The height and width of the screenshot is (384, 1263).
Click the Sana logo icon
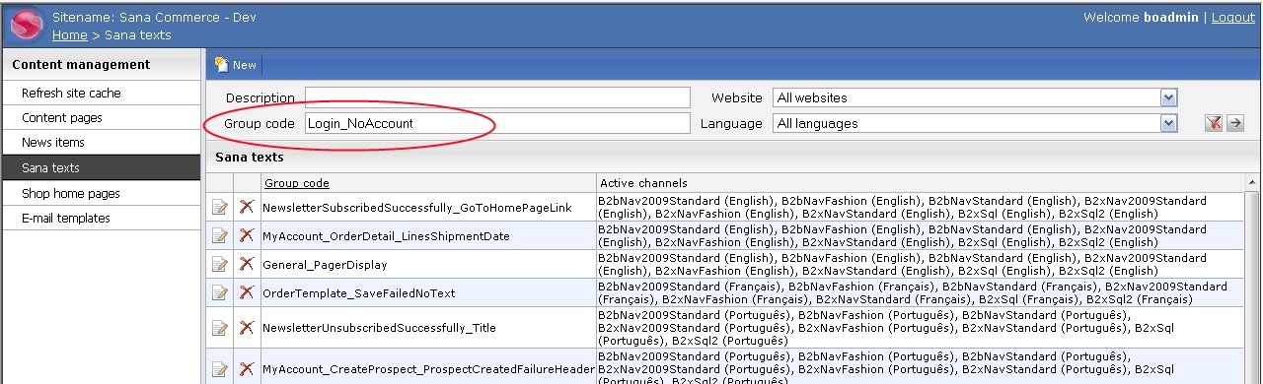click(x=27, y=25)
